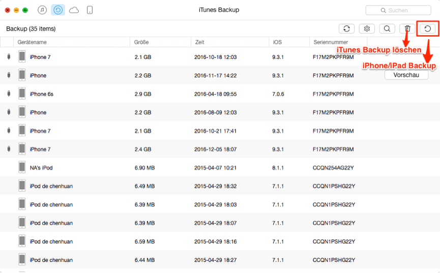Select iPhone 7 backup dated 2016-10-21 17:41
The image size is (440, 273).
(220, 131)
